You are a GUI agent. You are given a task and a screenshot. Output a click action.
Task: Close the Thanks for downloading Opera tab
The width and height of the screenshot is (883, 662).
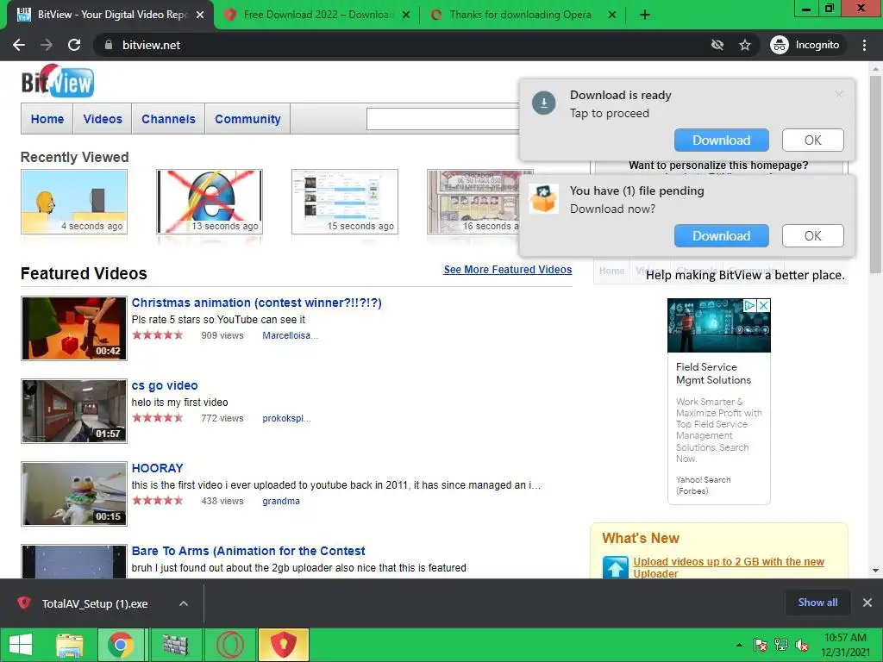click(612, 15)
